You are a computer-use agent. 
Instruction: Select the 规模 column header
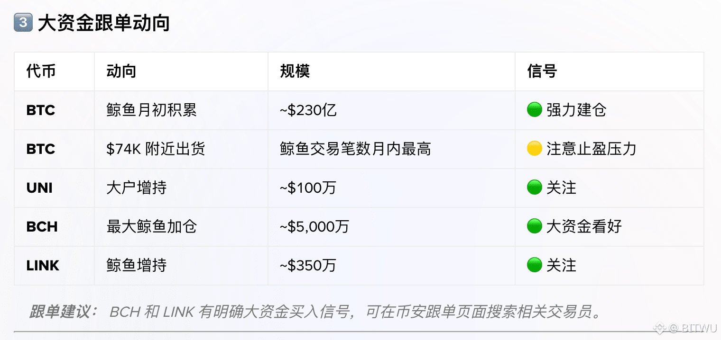(295, 72)
